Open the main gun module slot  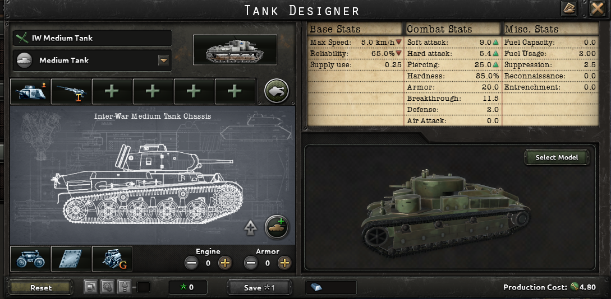pos(71,91)
